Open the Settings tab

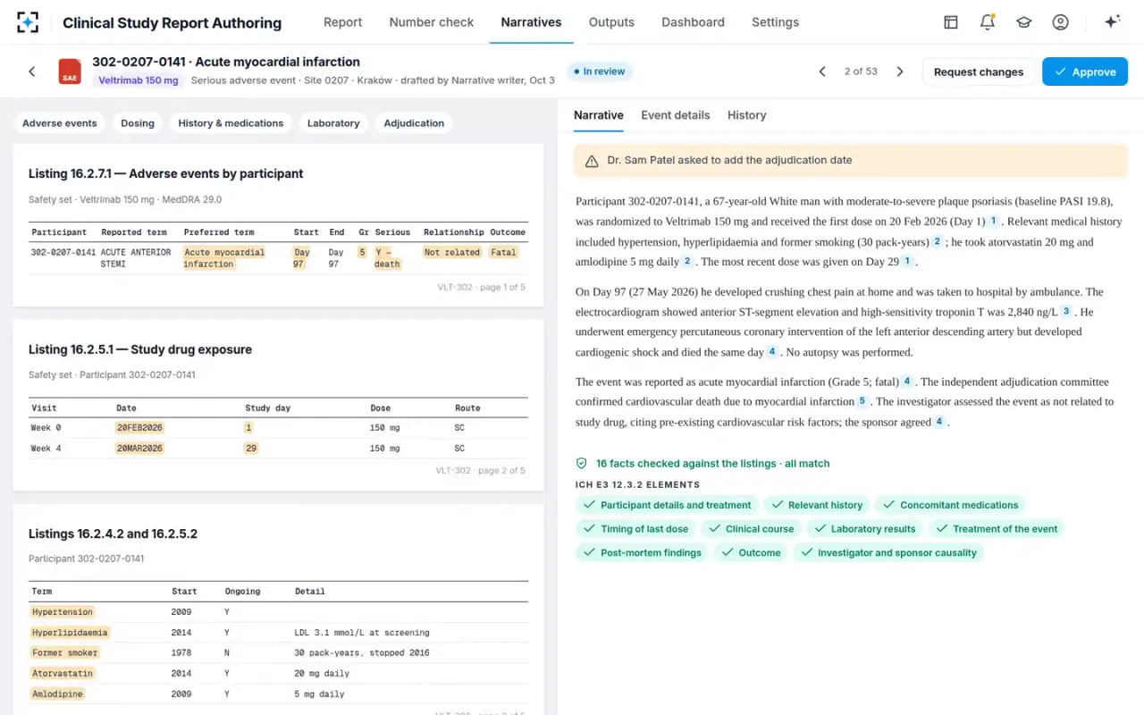[775, 22]
